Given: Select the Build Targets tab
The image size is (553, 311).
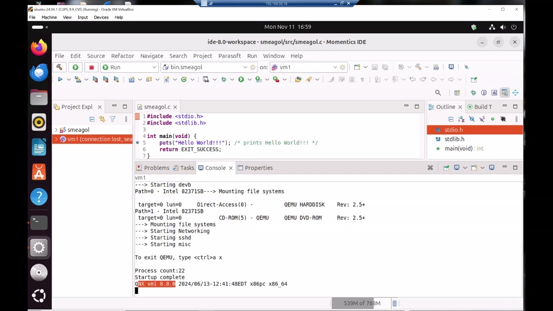Looking at the screenshot, I should pyautogui.click(x=480, y=107).
